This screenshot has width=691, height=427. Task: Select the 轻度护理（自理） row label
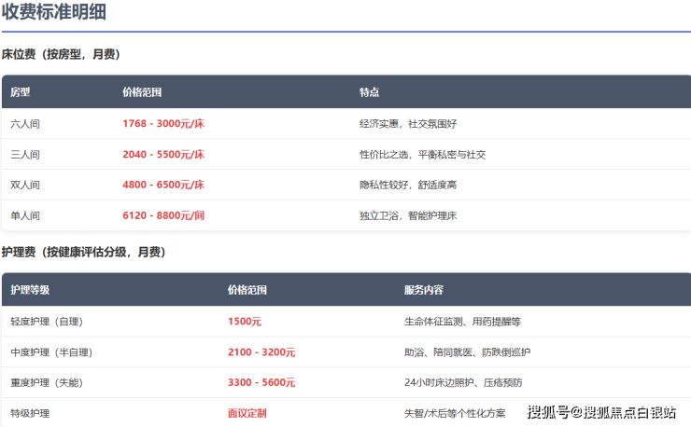(47, 321)
